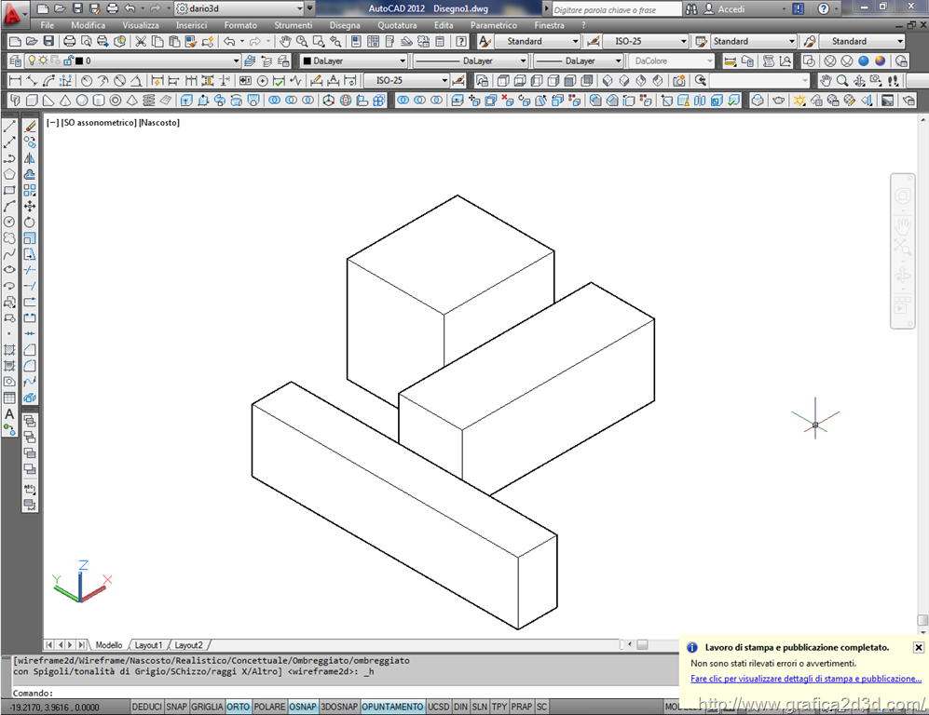Click the Cut scissors icon
The image size is (929, 715).
(x=141, y=42)
